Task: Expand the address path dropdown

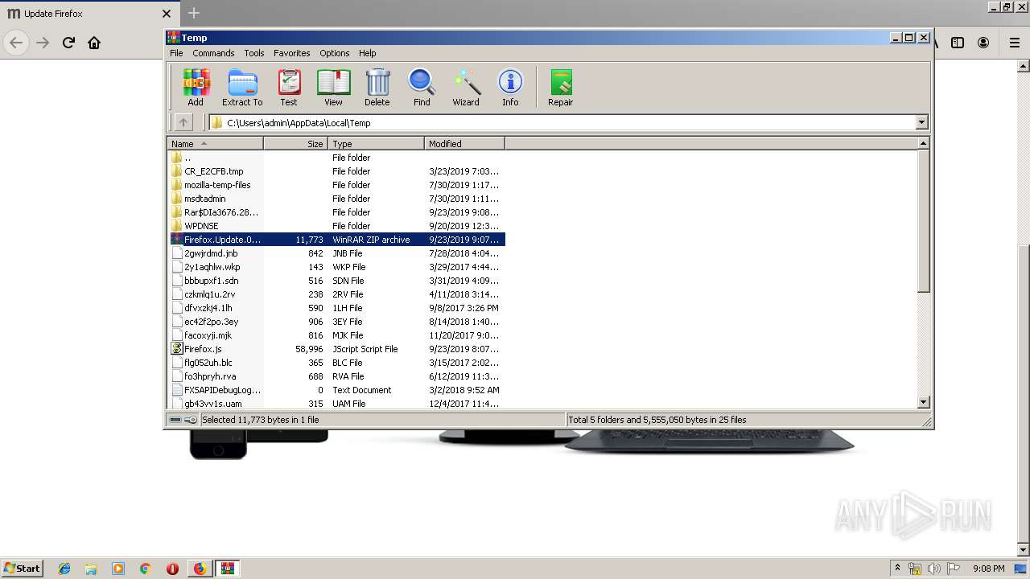Action: pyautogui.click(x=922, y=122)
